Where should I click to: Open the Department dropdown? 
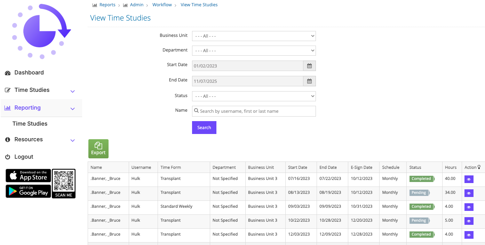click(x=254, y=50)
